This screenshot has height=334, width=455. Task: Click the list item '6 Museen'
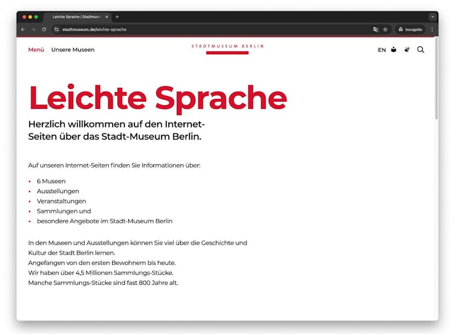pyautogui.click(x=51, y=181)
